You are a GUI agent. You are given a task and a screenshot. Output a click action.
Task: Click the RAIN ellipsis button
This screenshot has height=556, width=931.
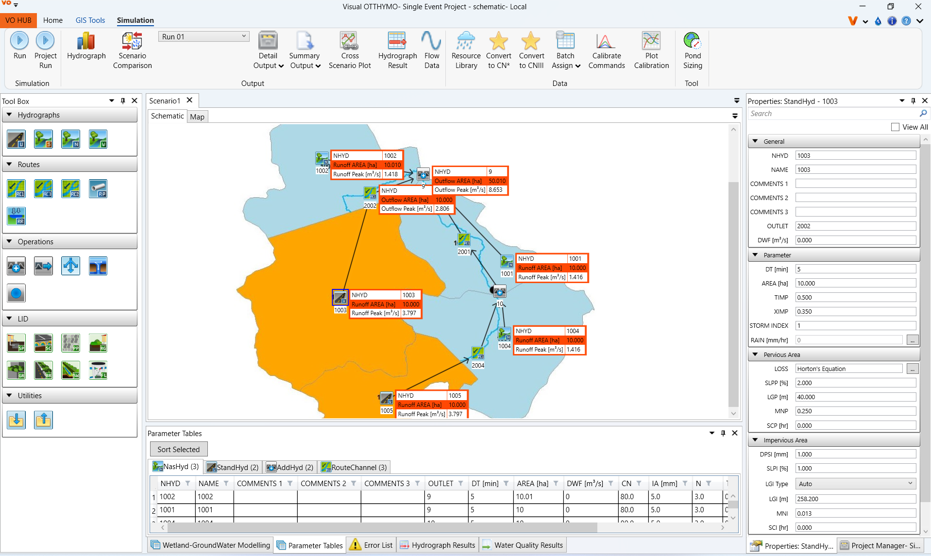[913, 340]
